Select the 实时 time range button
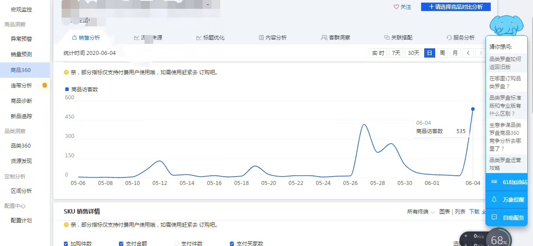The height and width of the screenshot is (246, 533). click(x=378, y=53)
